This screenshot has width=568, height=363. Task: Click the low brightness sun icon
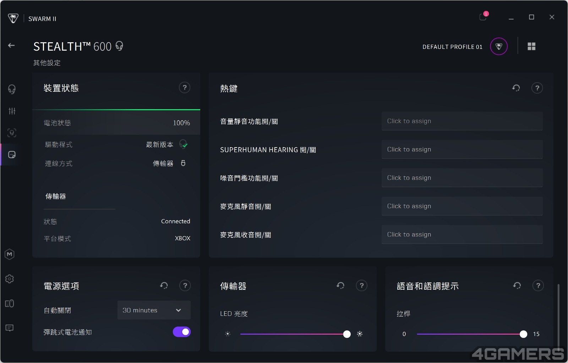pos(228,334)
